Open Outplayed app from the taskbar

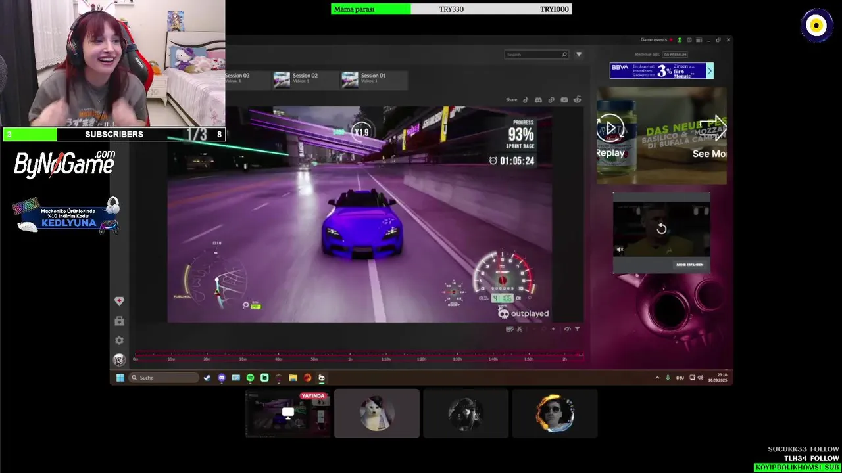322,378
